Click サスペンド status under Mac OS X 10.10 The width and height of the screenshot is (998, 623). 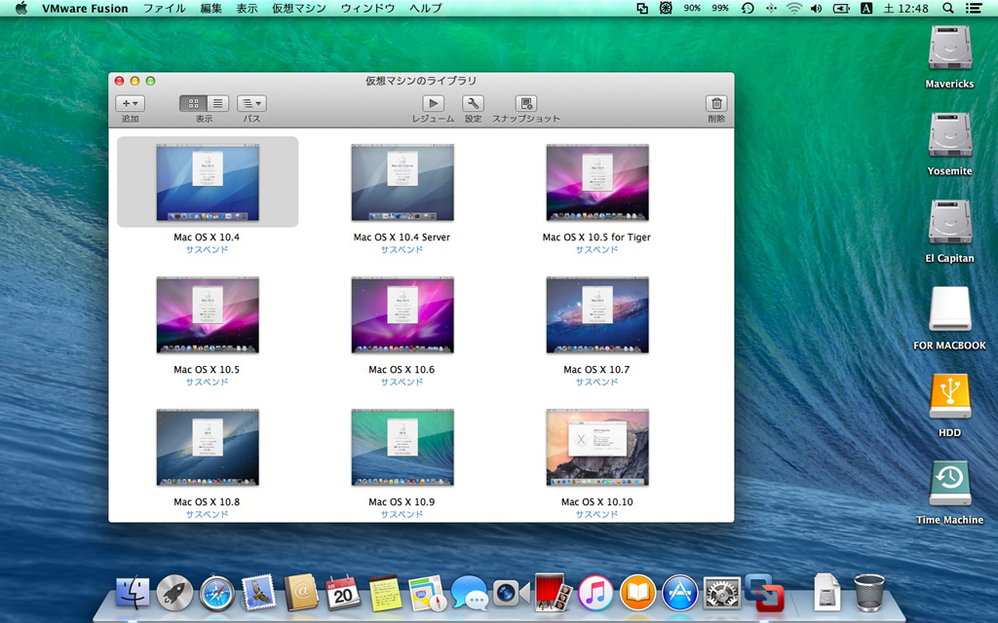click(x=596, y=514)
